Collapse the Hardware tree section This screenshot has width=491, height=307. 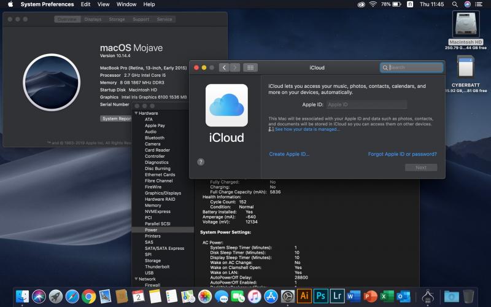point(136,113)
